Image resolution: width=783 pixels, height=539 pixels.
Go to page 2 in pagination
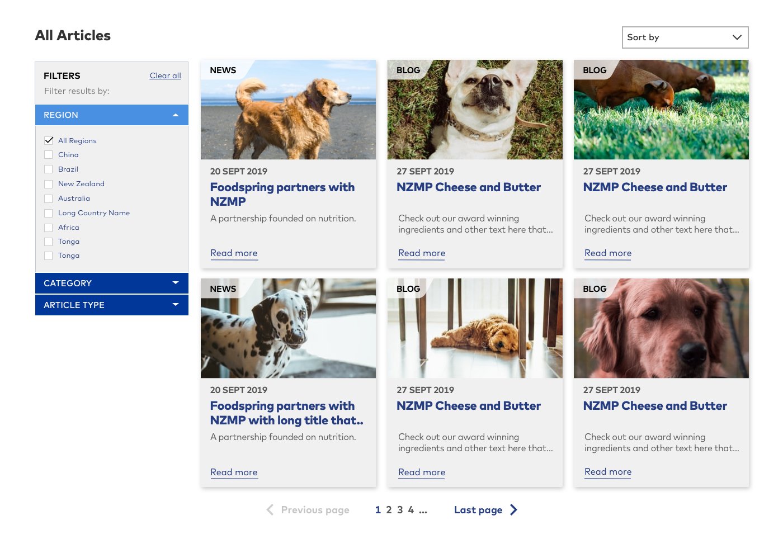click(389, 510)
